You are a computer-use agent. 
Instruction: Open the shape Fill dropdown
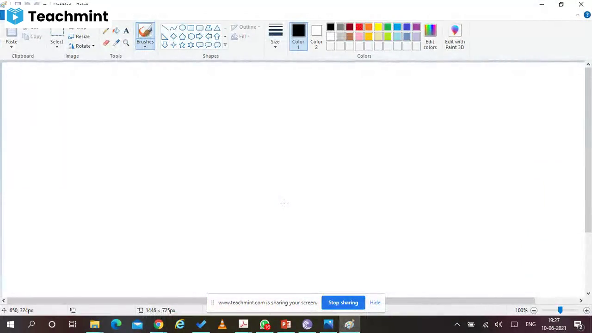(x=240, y=37)
